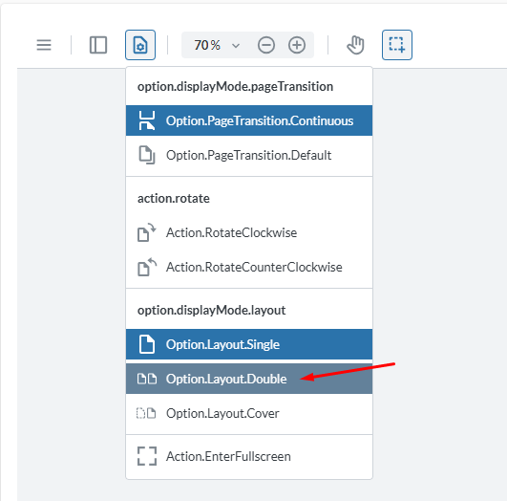
Task: Click the Enter Fullscreen brackets icon
Action: [147, 456]
